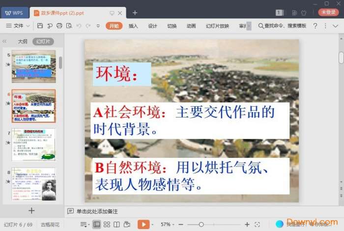The image size is (344, 231).
Task: Click the B自然环境 text box
Action: coord(191,176)
